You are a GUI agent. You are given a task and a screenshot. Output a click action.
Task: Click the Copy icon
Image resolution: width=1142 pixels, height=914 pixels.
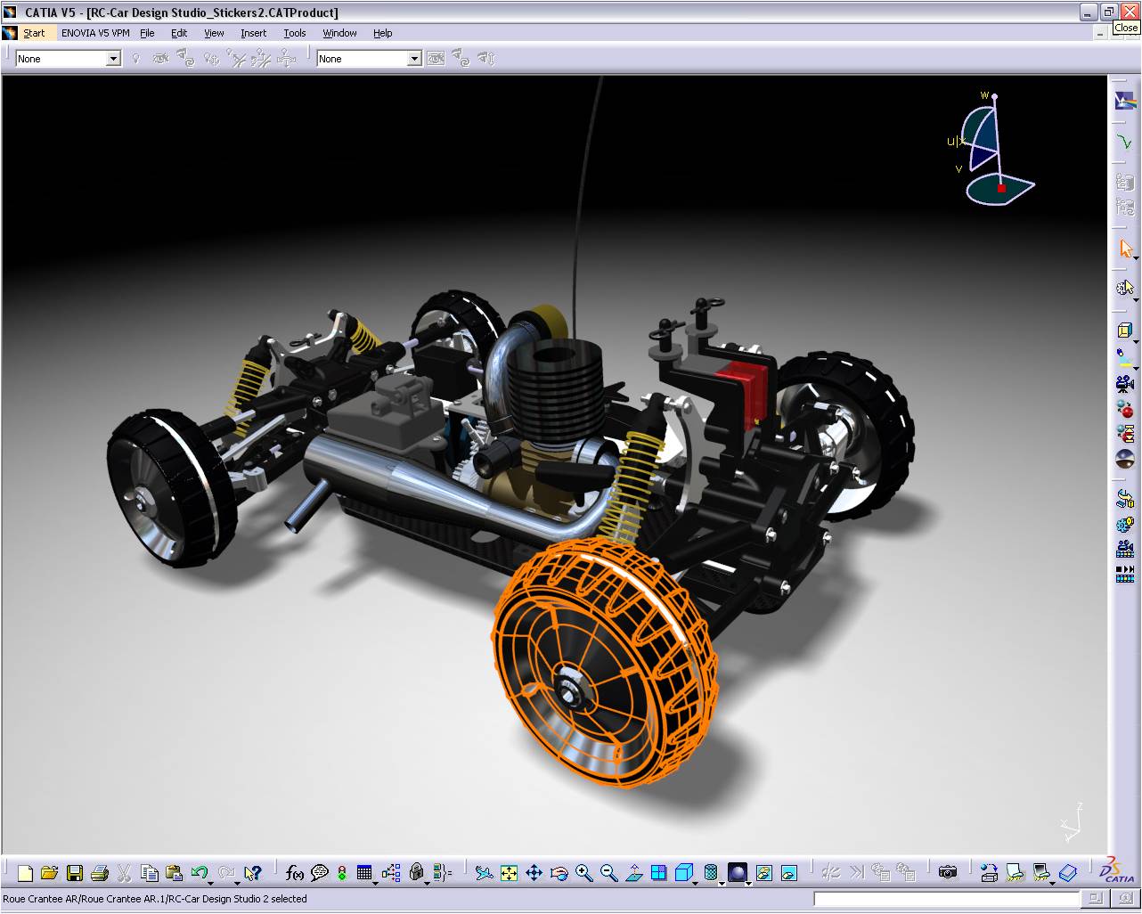[150, 873]
